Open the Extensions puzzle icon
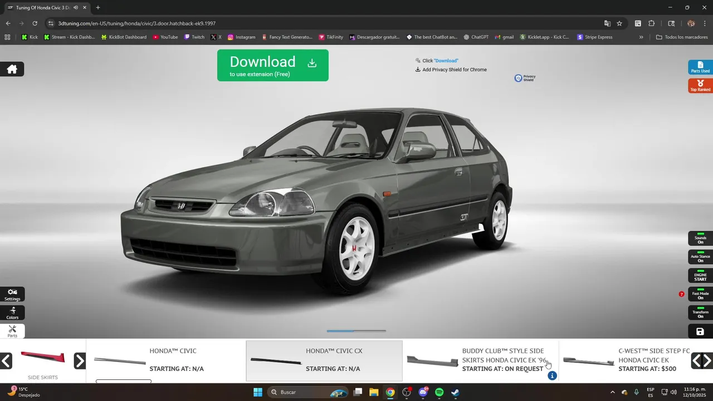Viewport: 713px width, 401px height. [x=652, y=23]
